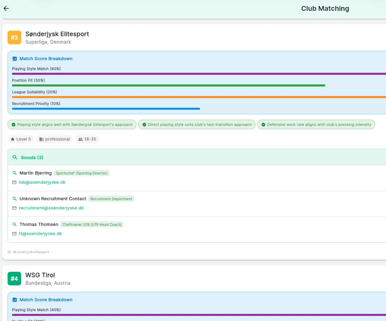Select the 'professional' chip
Viewport: 386px width, 321px height.
pos(54,139)
